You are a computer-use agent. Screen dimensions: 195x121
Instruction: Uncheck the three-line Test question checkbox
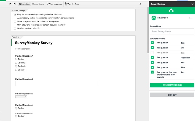point(152,72)
